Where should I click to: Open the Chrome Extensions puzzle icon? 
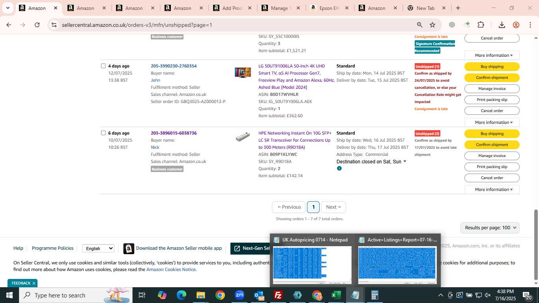coord(481,25)
